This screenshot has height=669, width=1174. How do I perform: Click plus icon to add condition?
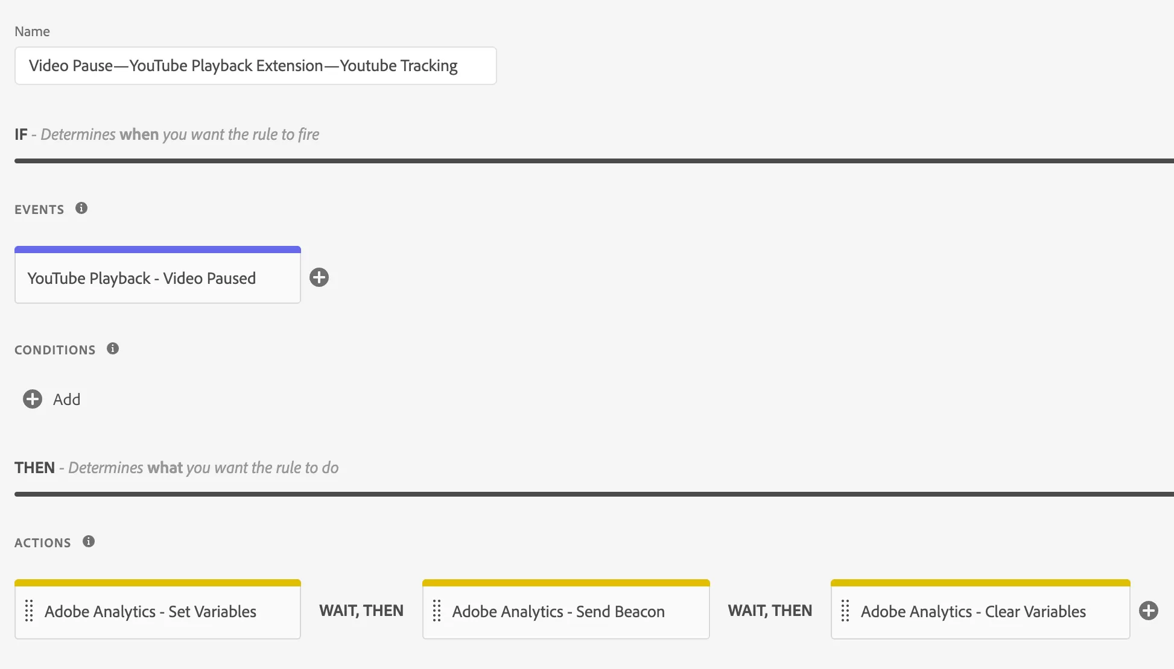coord(33,399)
